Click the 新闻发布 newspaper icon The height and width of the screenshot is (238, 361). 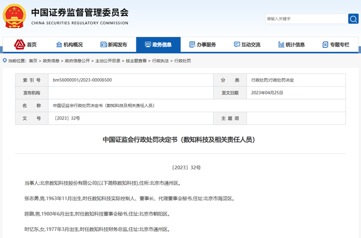coord(104,45)
